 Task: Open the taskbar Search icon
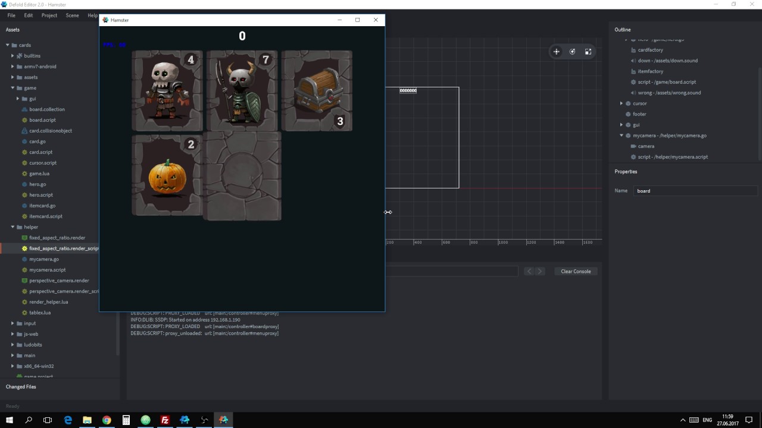pos(29,420)
